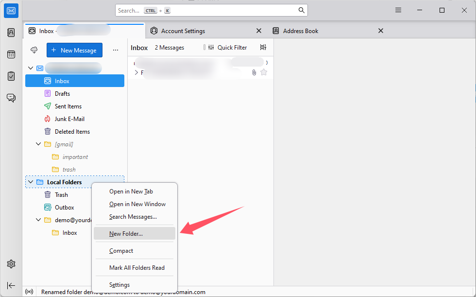Collapse the spaces toolbar arrow icon
The image size is (476, 297).
click(11, 285)
